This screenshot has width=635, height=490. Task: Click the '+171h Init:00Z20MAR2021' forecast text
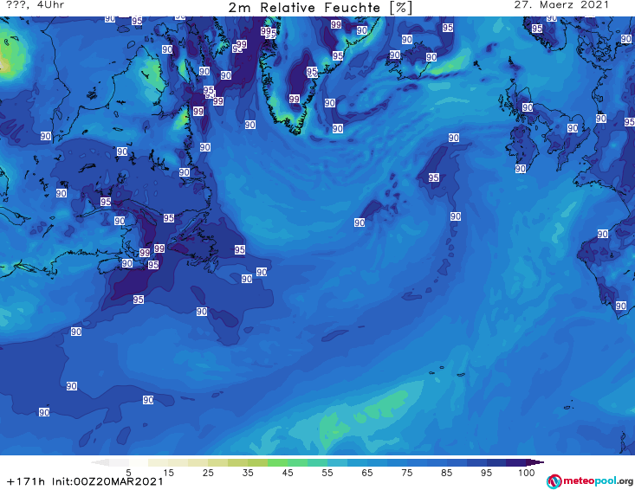[x=85, y=481]
